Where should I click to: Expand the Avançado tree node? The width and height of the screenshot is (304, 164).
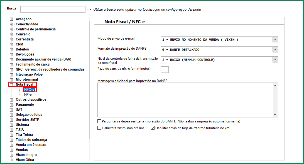[11, 19]
